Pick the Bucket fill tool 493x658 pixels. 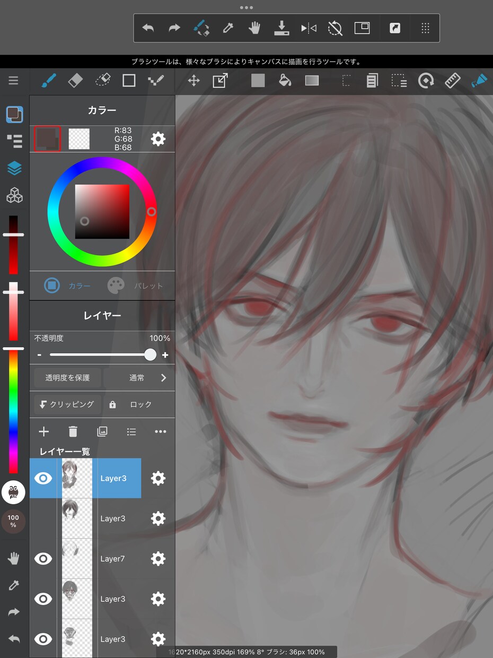pos(285,81)
